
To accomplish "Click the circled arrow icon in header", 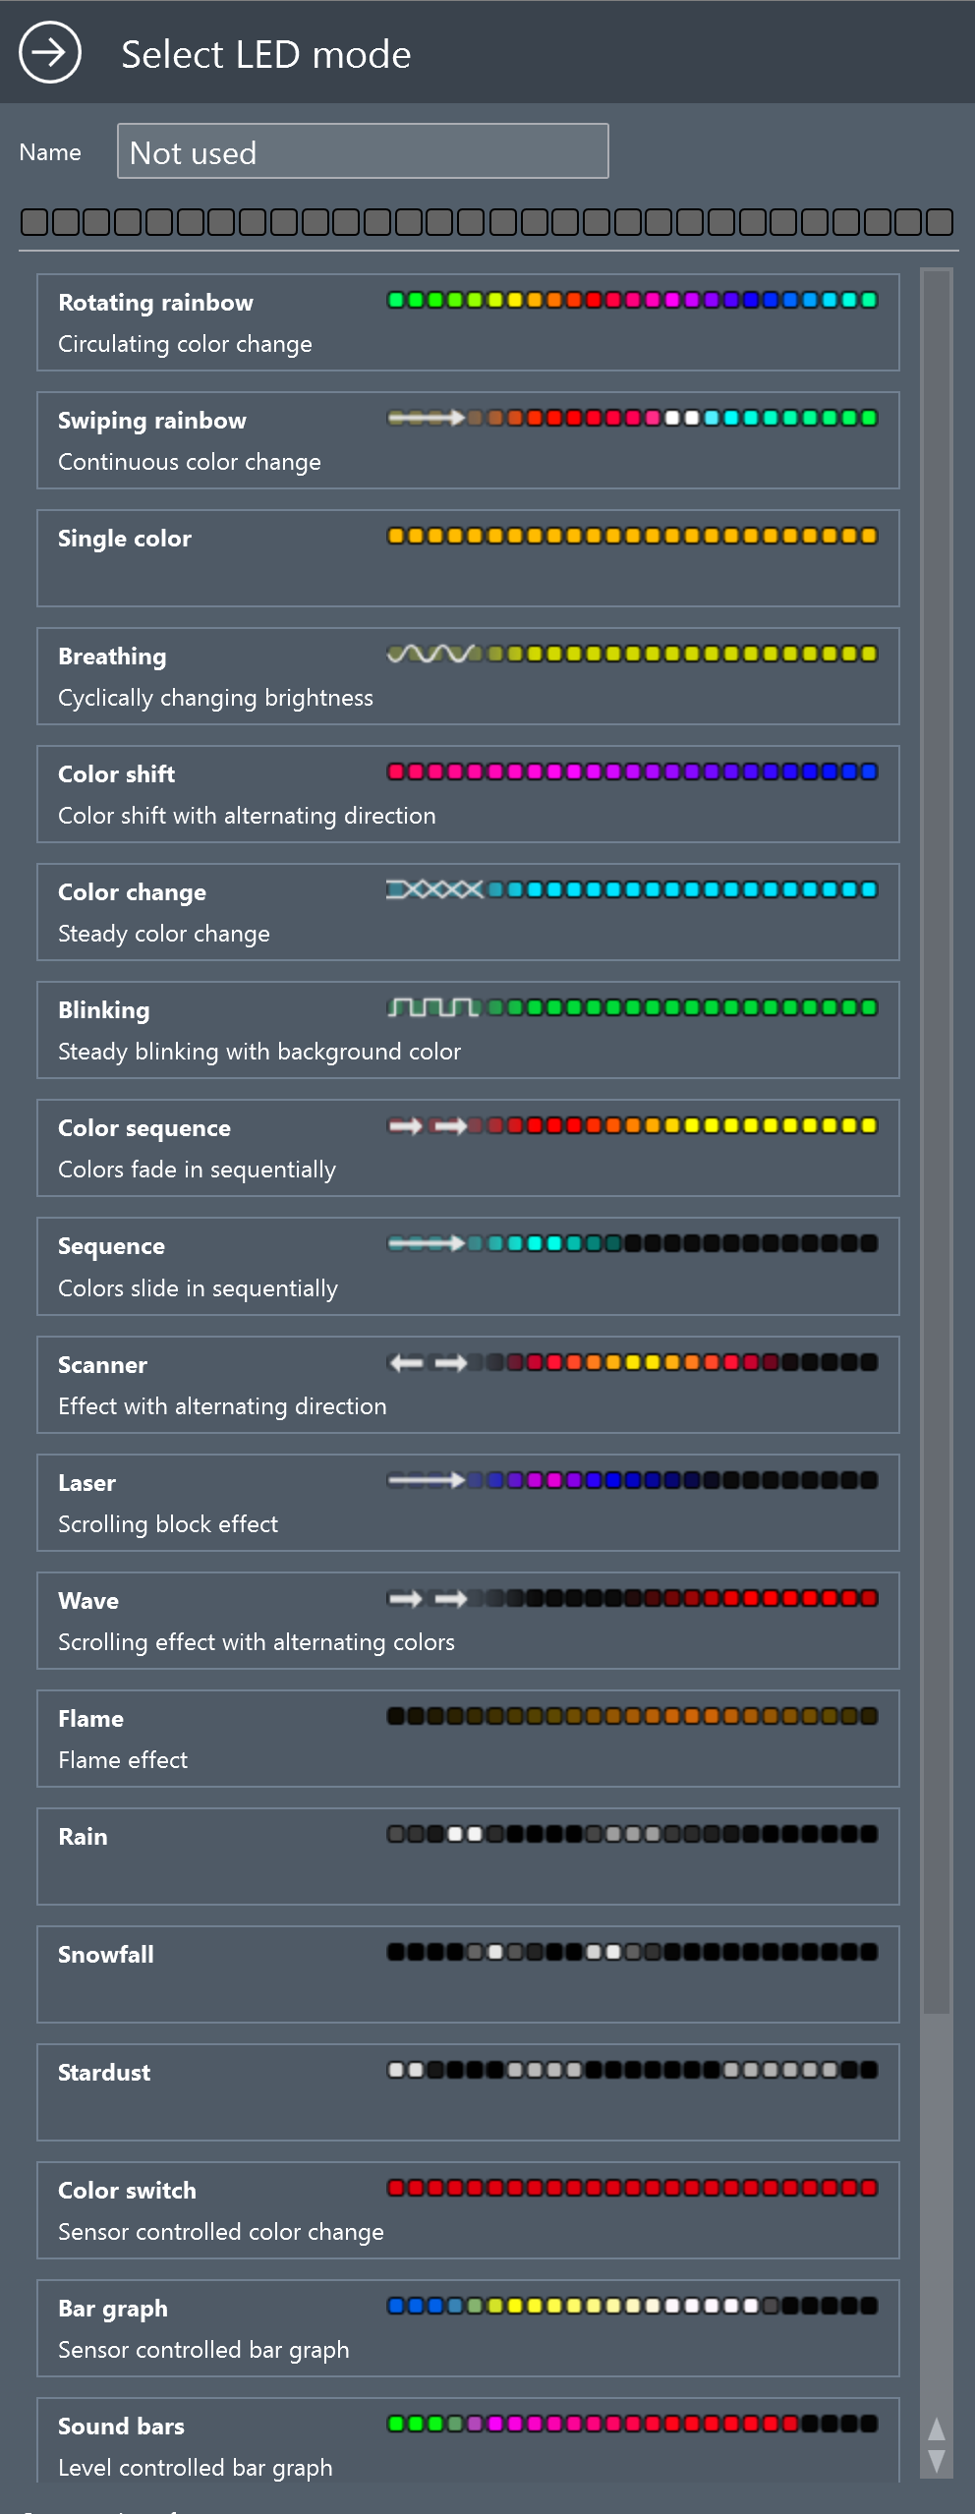I will click(50, 53).
